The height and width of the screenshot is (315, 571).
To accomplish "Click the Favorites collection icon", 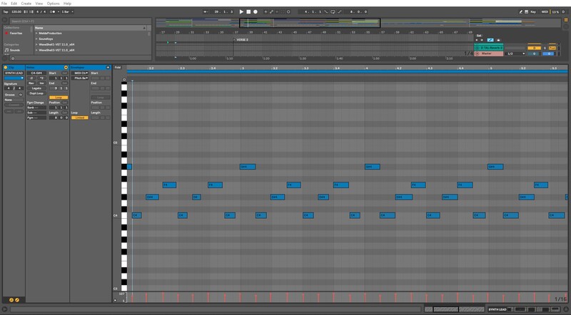I will click(x=7, y=33).
